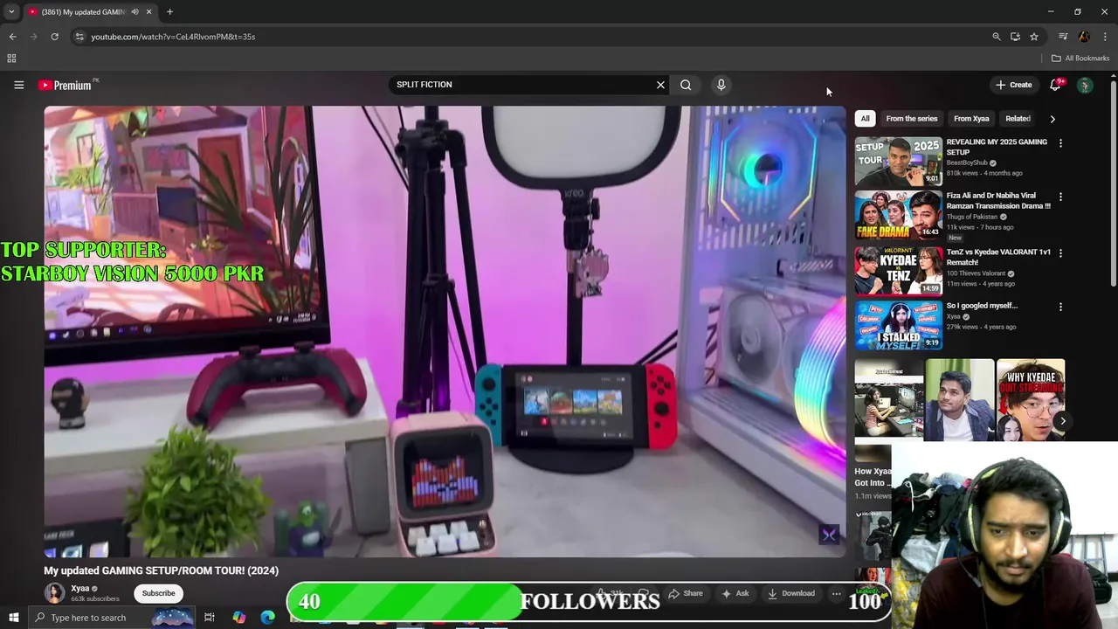Start voice search with microphone icon
The height and width of the screenshot is (629, 1118).
click(x=721, y=85)
